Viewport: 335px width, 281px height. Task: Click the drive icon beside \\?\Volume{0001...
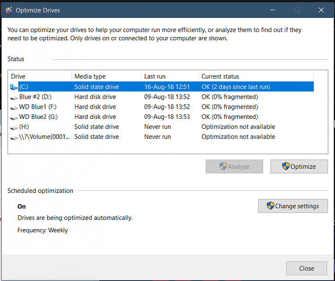[x=14, y=138]
